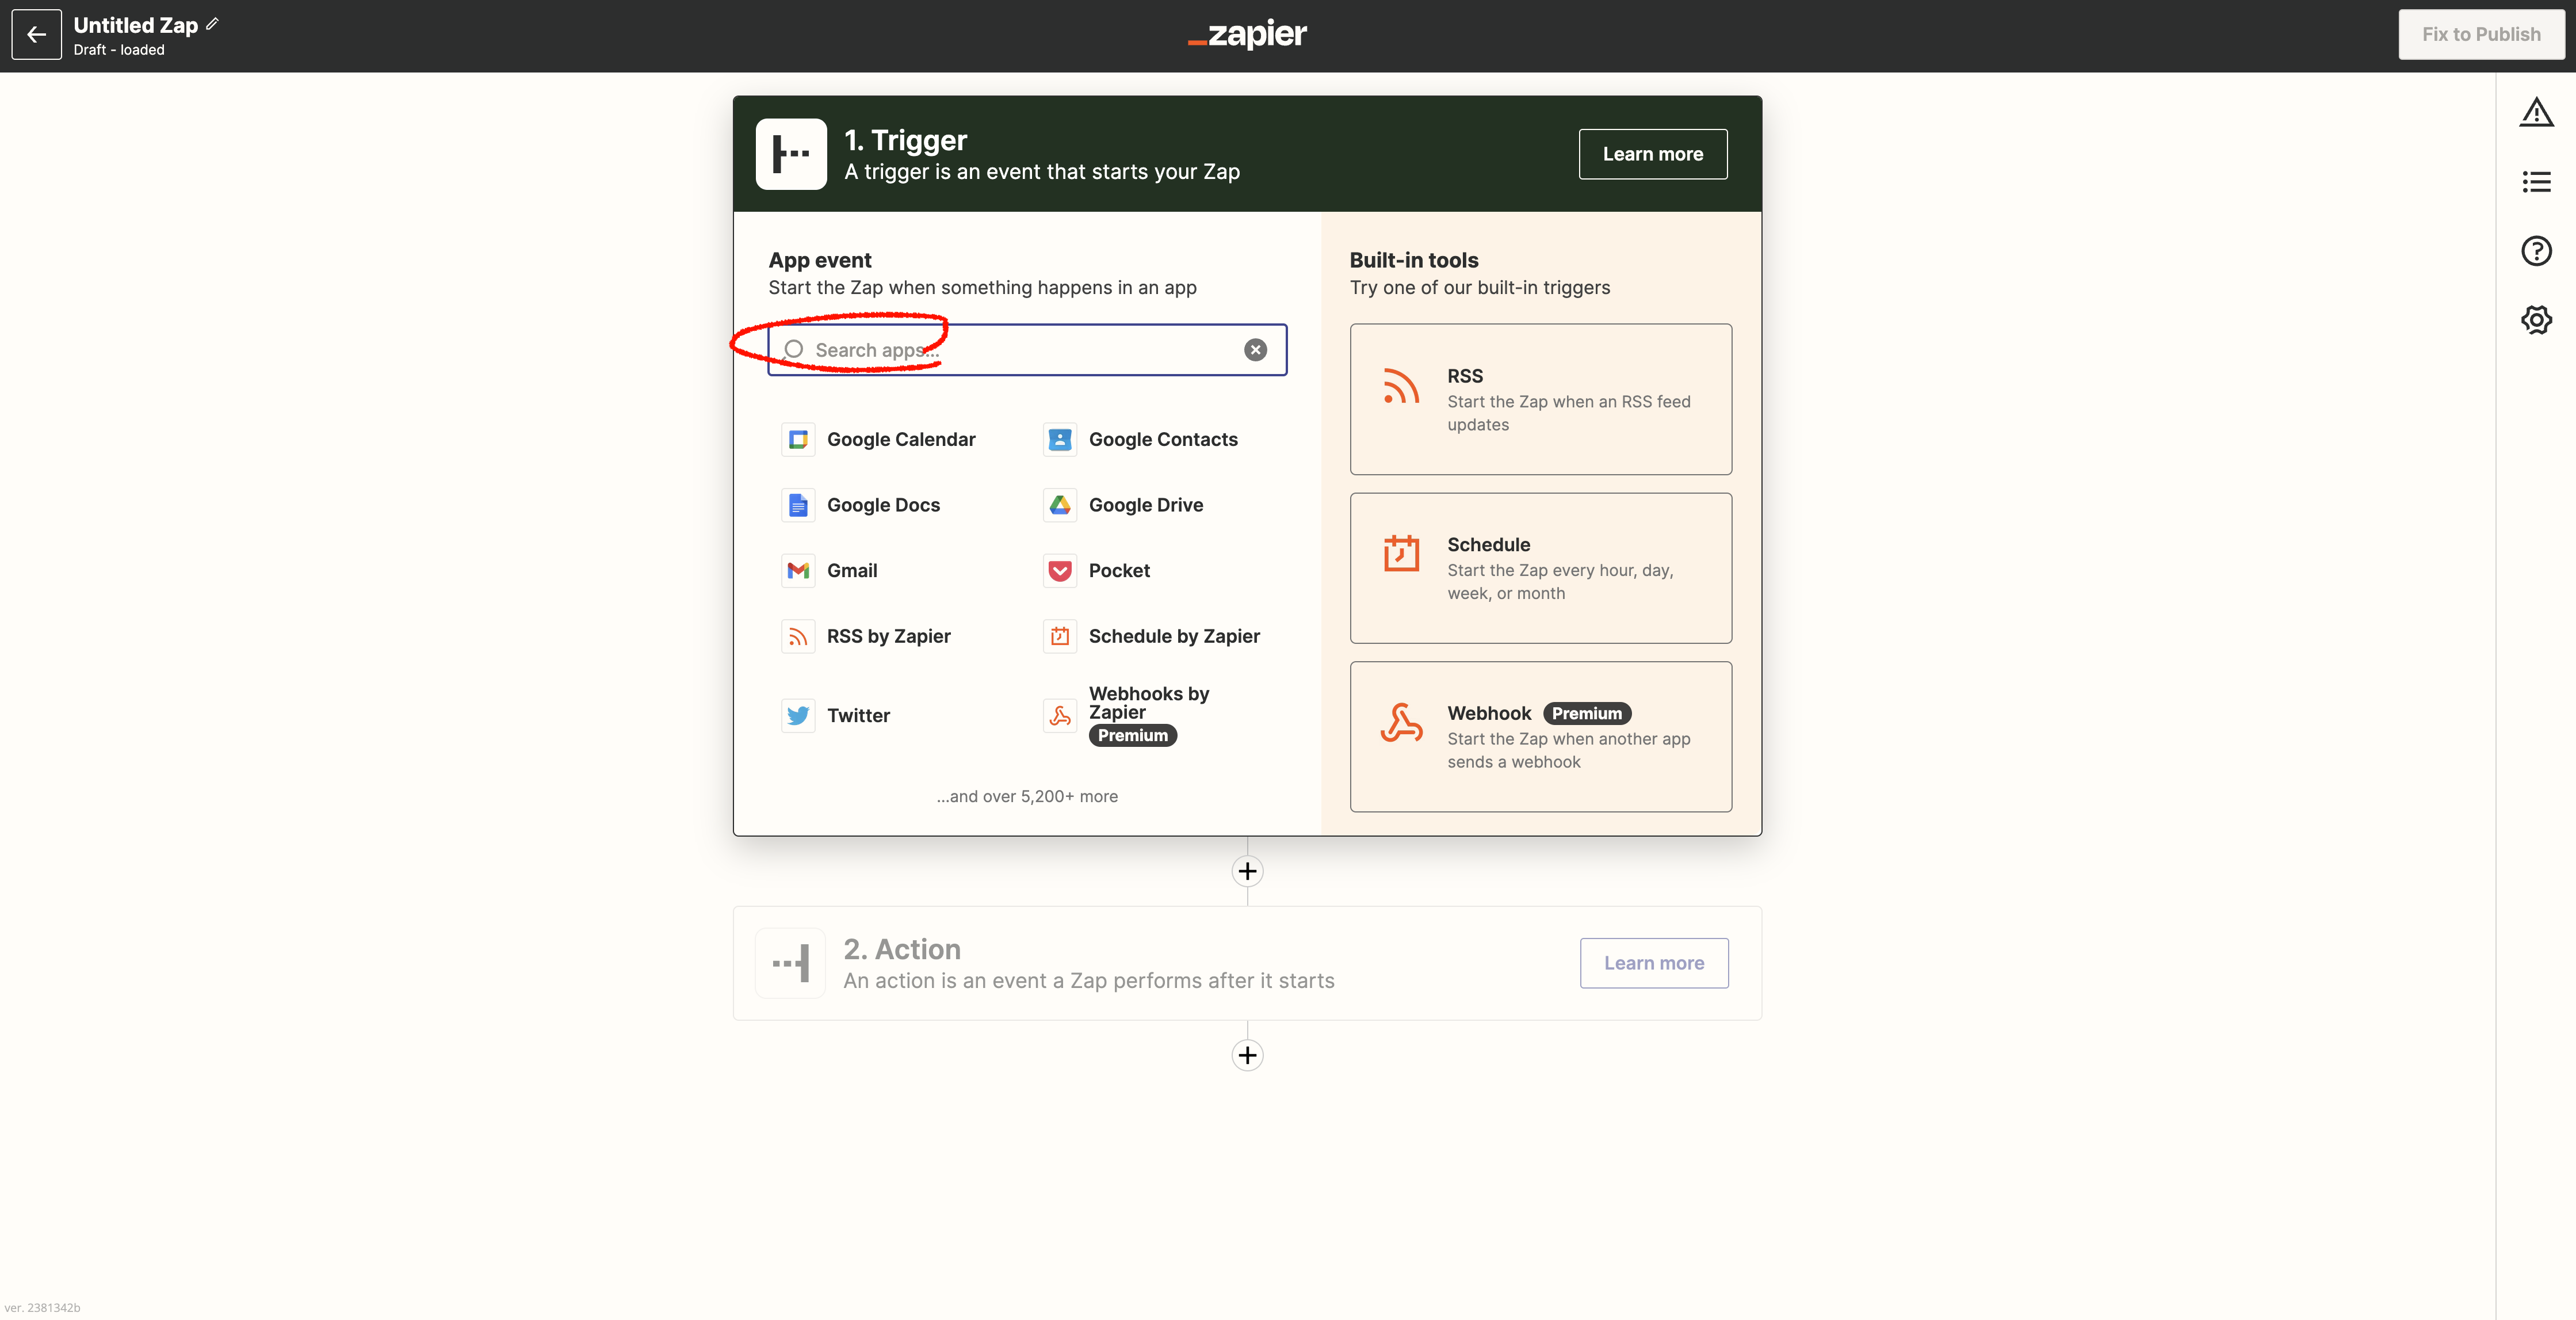The width and height of the screenshot is (2576, 1320).
Task: Add step below the Action card
Action: [1247, 1055]
